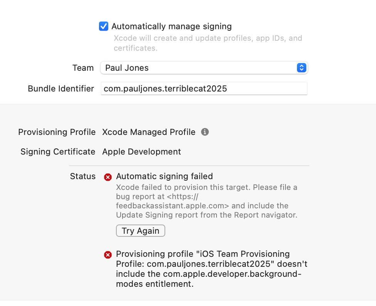
Task: Click the 'Bundle Identifier' field label
Action: pos(61,89)
